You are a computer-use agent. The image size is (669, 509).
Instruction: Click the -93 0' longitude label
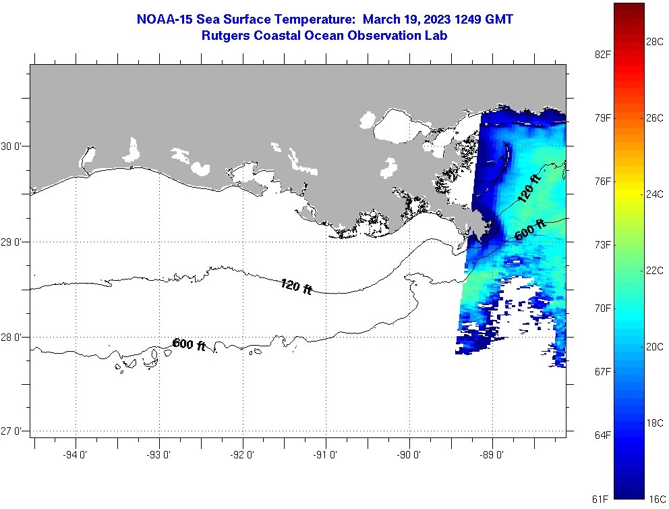[158, 455]
